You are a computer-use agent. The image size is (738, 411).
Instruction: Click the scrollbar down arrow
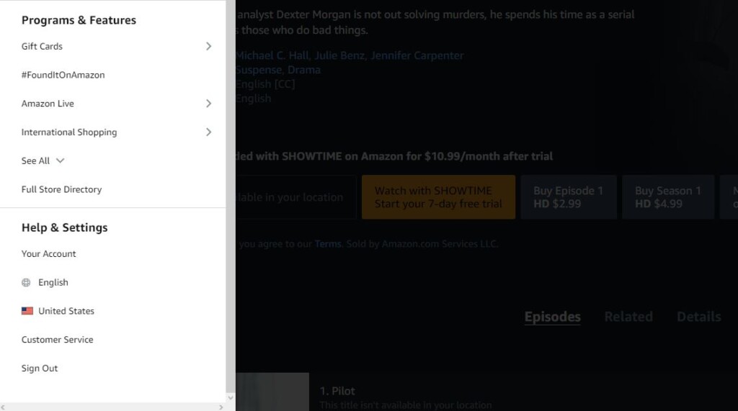[231, 398]
